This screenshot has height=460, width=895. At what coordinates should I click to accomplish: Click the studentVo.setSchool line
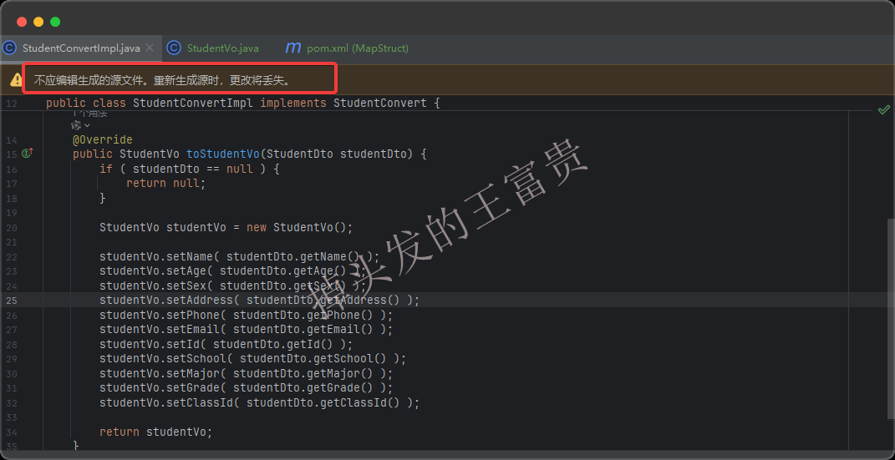tap(253, 359)
